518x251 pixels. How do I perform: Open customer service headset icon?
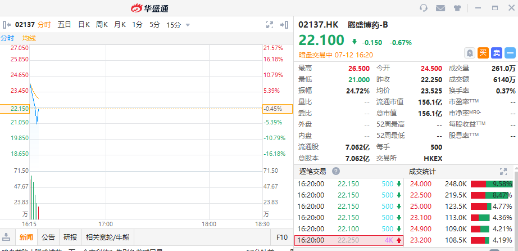point(424,8)
